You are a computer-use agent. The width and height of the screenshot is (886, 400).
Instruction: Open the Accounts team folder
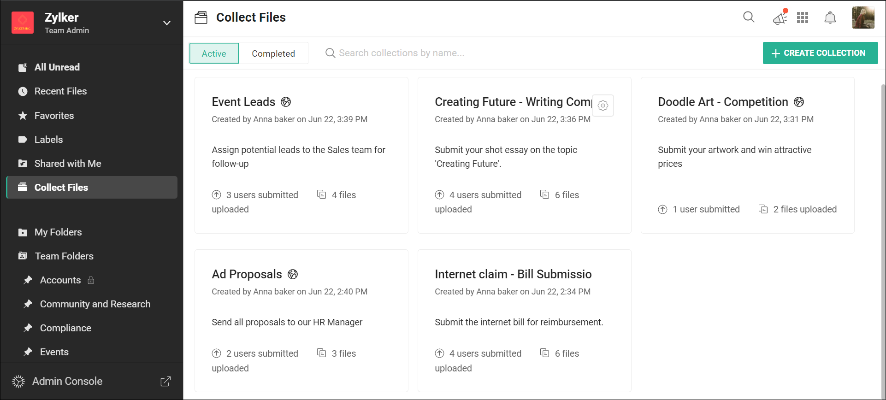60,280
